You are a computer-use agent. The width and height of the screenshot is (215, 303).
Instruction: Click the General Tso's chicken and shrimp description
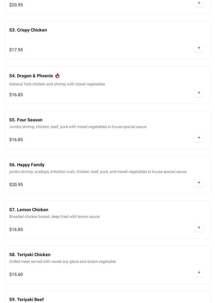tap(57, 84)
